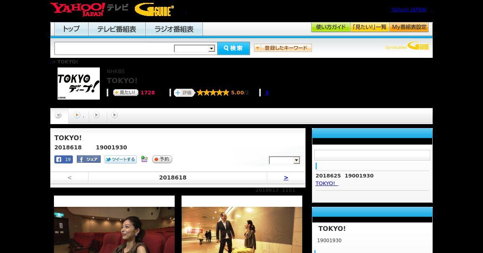This screenshot has height=253, width=483.
Task: Select the orange play-arrow sub-tab
Action: [x=78, y=115]
